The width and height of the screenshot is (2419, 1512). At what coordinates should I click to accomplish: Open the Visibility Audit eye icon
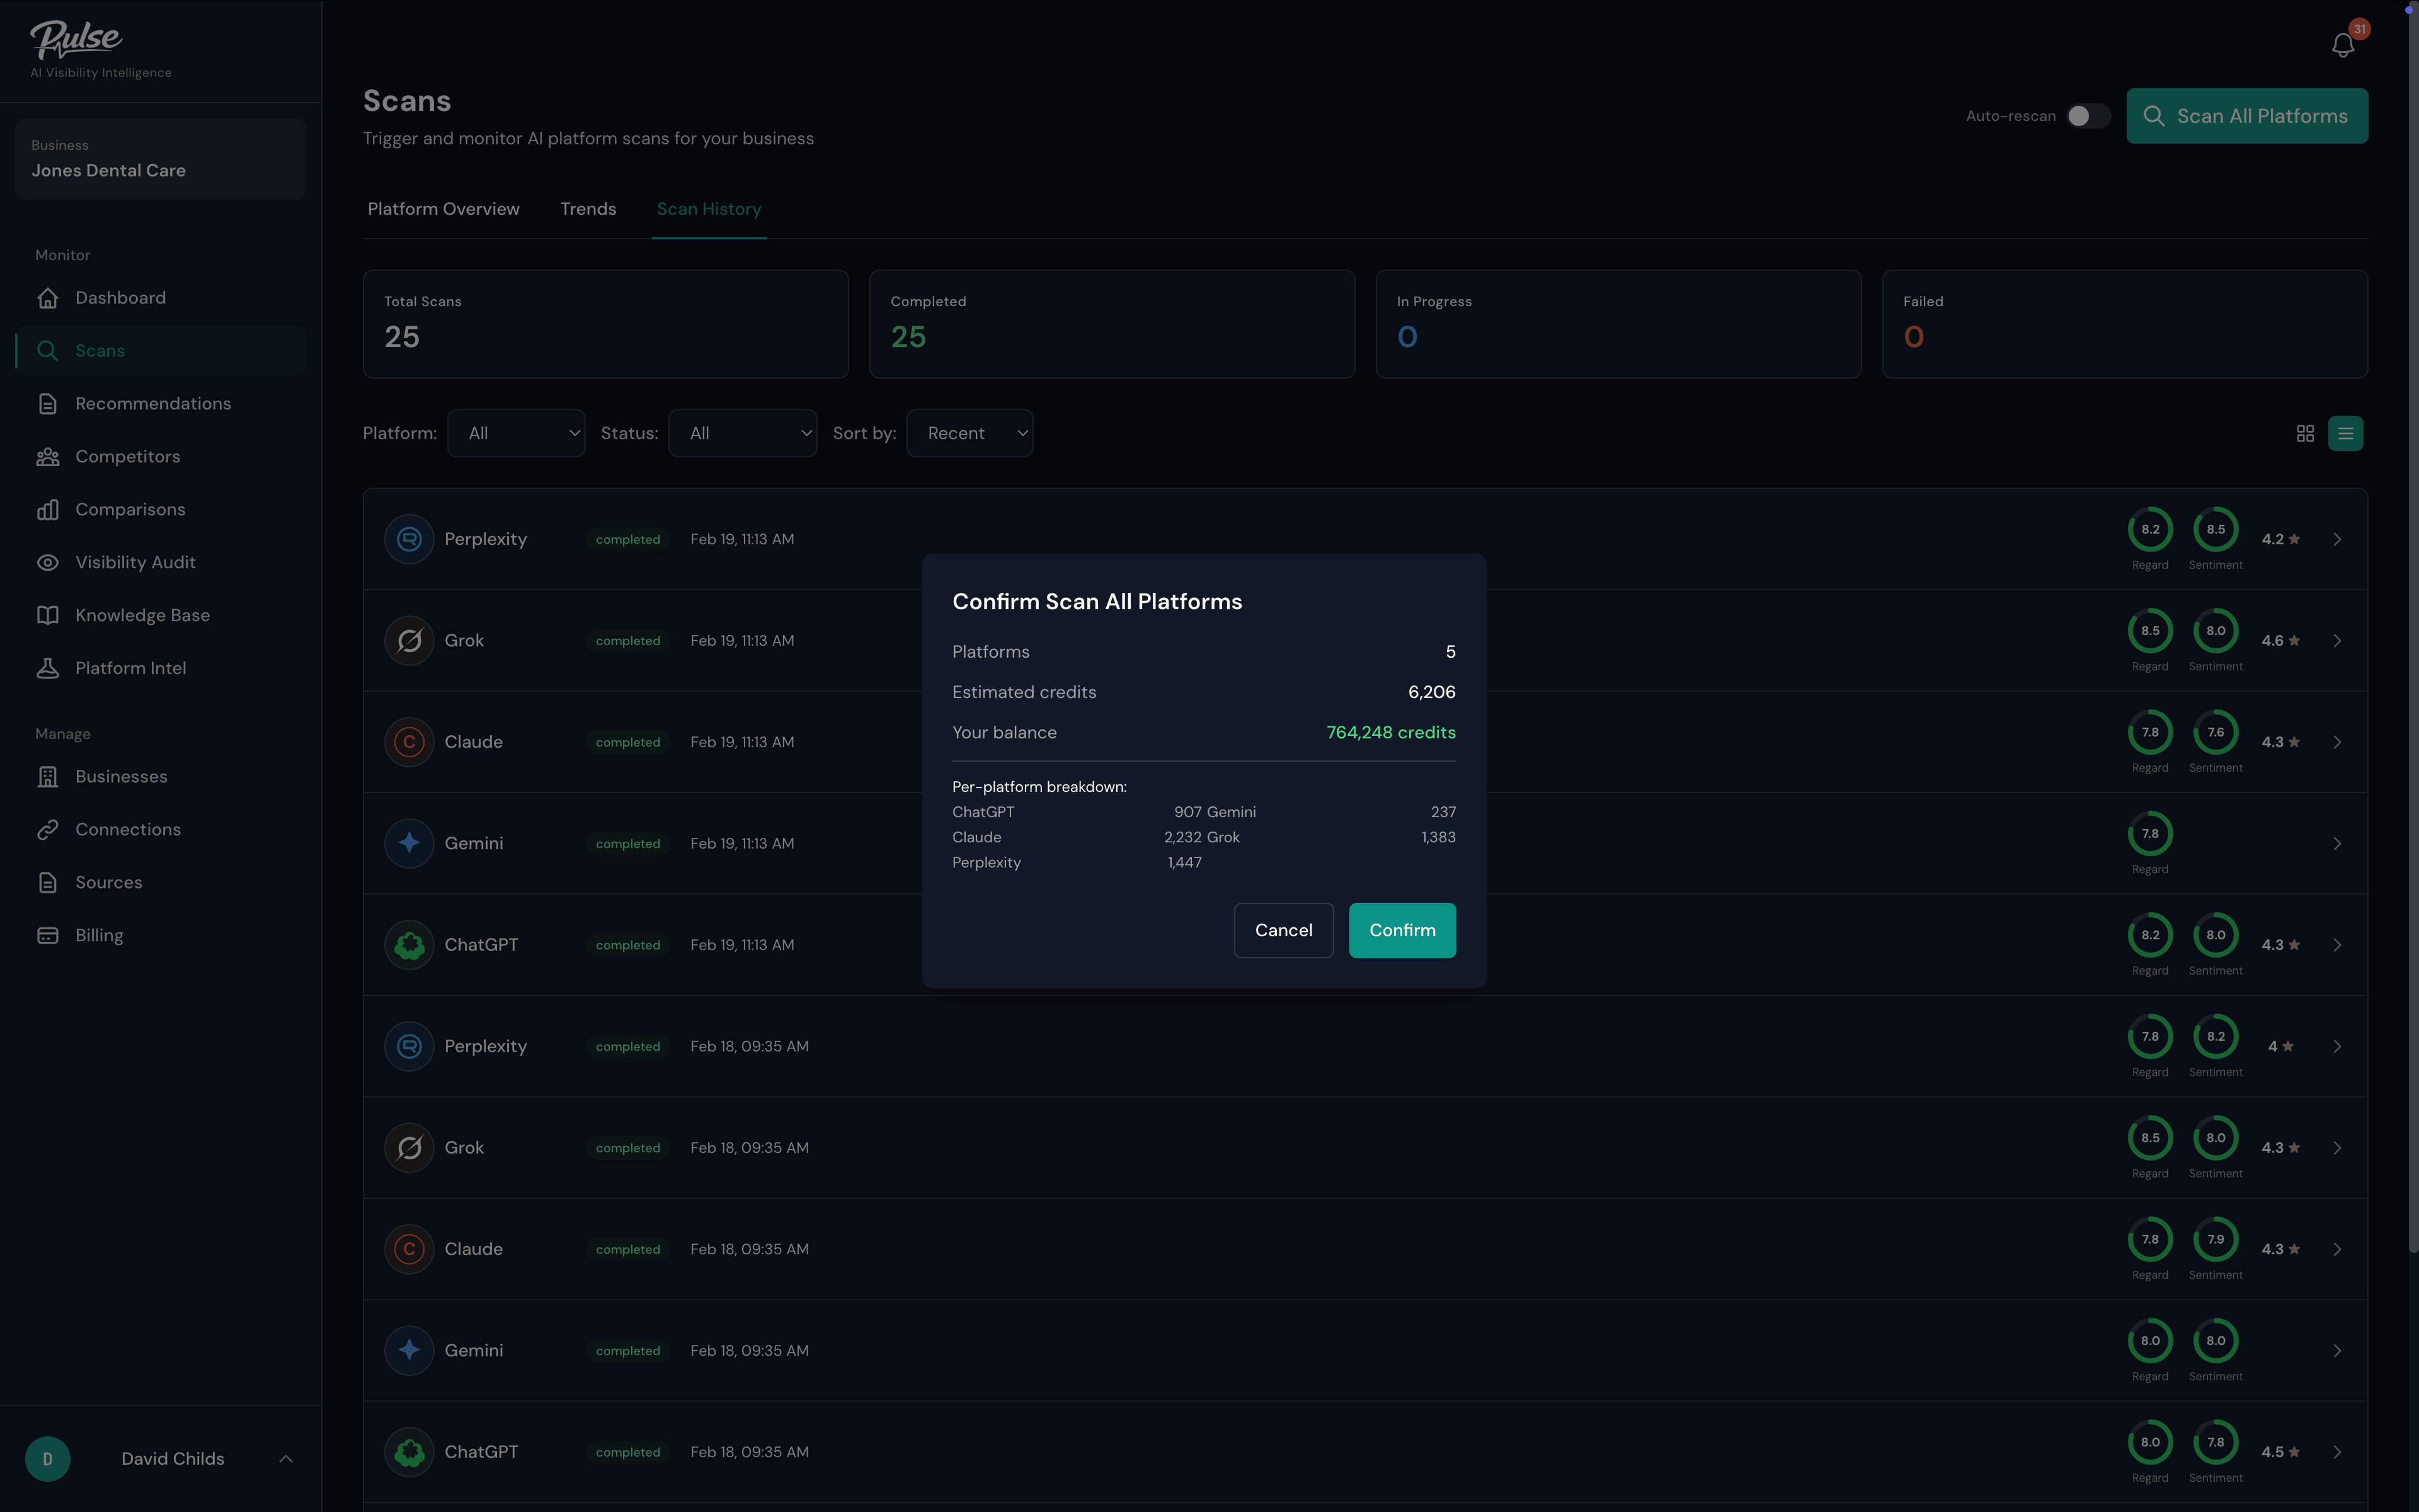coord(49,562)
